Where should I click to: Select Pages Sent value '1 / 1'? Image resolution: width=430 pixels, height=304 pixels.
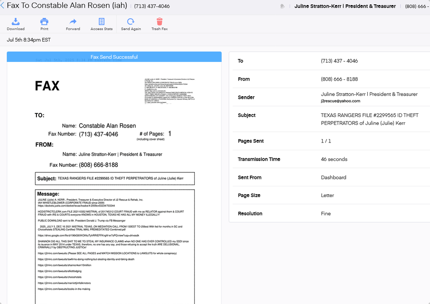pyautogui.click(x=326, y=141)
